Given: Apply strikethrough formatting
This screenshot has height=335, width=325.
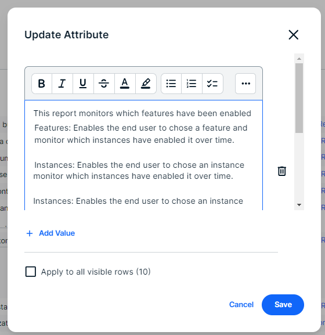Looking at the screenshot, I should (x=104, y=84).
